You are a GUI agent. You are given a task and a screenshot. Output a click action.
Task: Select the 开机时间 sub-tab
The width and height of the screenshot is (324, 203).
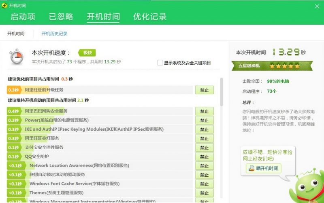click(16, 34)
